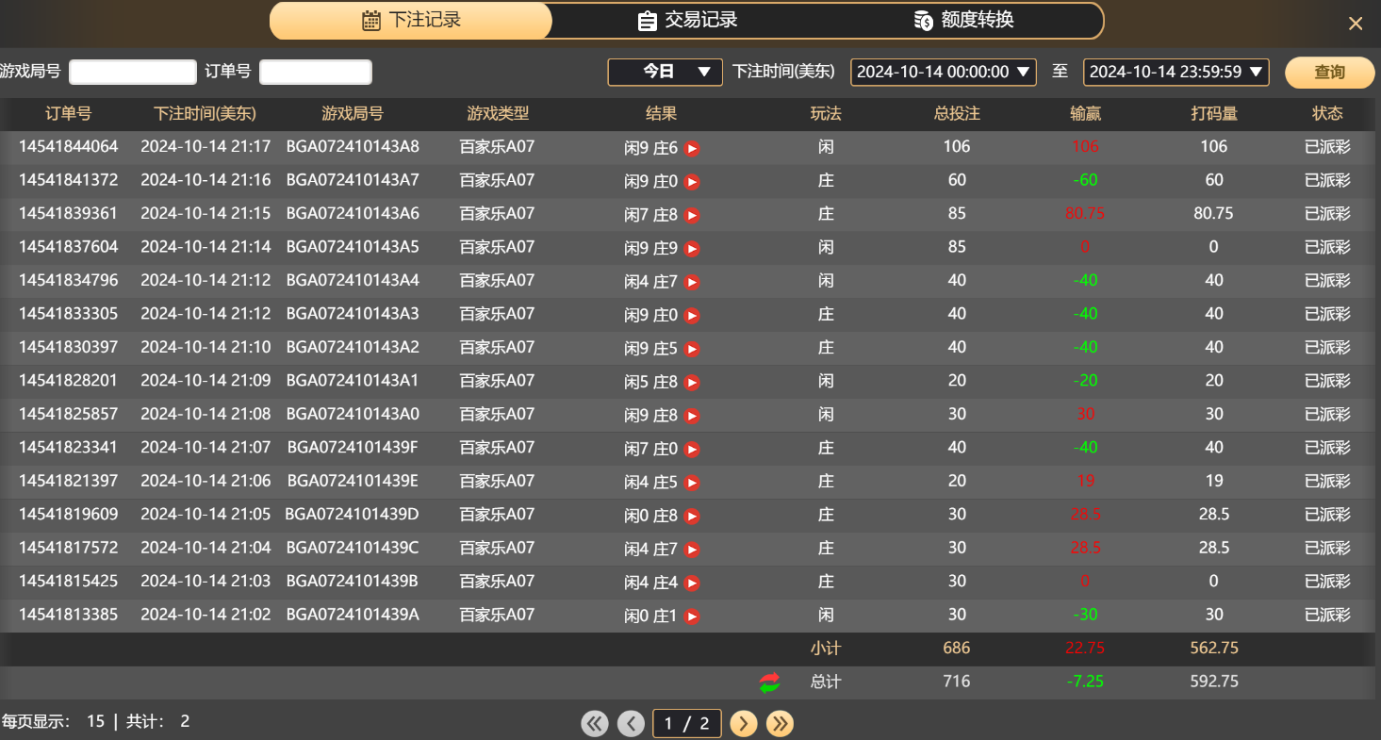
Task: Click the refresh arrows icon next to 总计
Action: click(x=769, y=682)
